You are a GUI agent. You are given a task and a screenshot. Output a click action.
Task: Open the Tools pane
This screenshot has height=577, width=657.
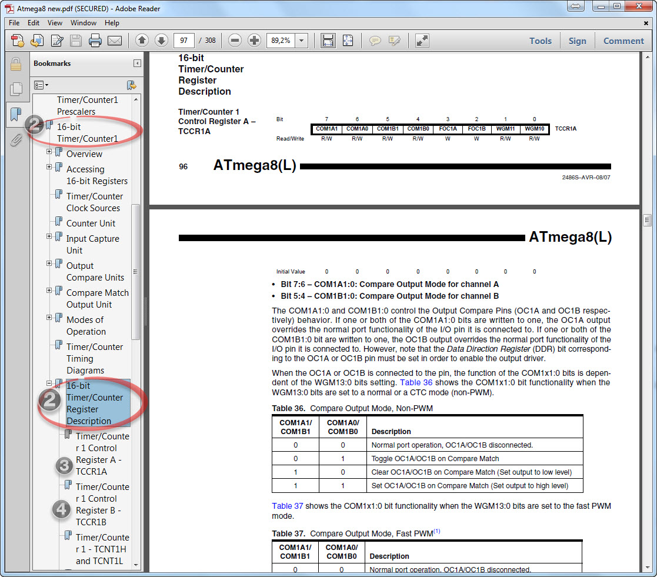pyautogui.click(x=540, y=41)
